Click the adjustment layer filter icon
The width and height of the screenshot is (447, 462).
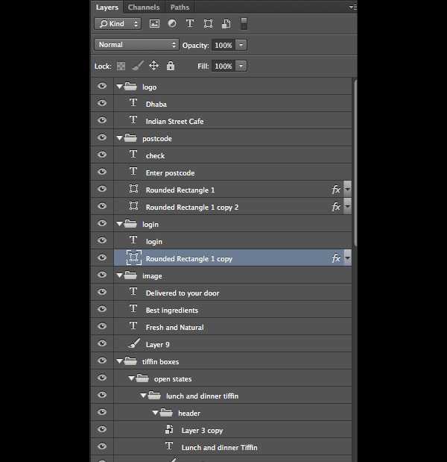[x=172, y=24]
